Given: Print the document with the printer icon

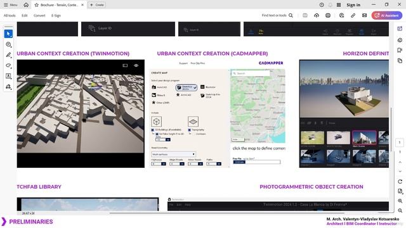Looking at the screenshot, I should coord(328,15).
